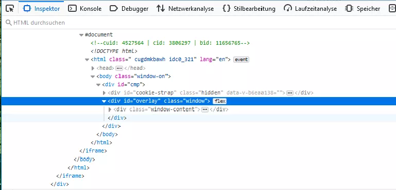396x190 pixels.
Task: Switch to the Konsole tab
Action: click(x=85, y=9)
